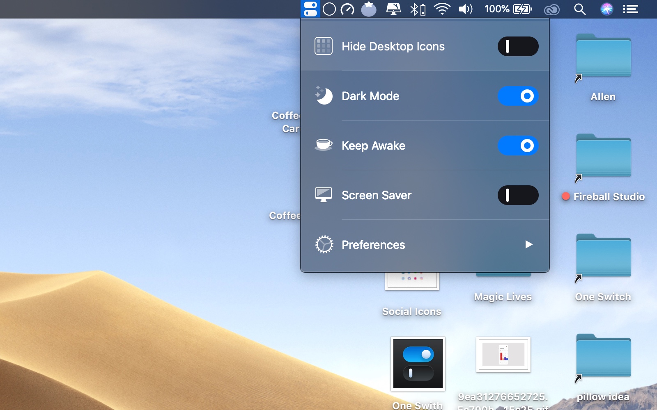
Task: Click the One Switch menu bar icon
Action: point(310,9)
